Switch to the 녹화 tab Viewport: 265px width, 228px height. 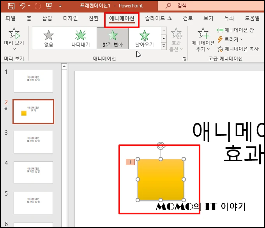coord(229,18)
